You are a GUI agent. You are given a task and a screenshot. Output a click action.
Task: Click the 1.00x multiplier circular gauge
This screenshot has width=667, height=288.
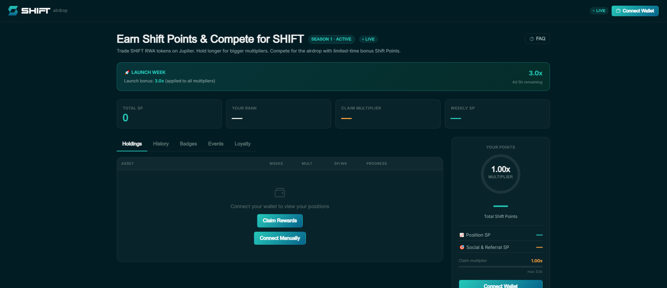pos(501,174)
